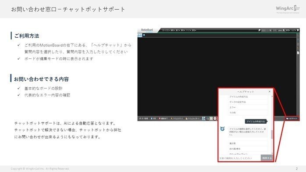The image size is (306, 172).
Task: Open ヘルプチャット button in bottom bar
Action: 292,118
